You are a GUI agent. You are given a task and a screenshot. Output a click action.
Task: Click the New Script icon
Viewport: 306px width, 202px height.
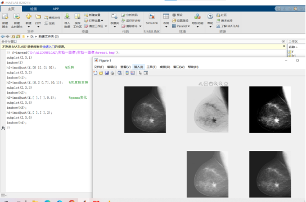(5, 17)
